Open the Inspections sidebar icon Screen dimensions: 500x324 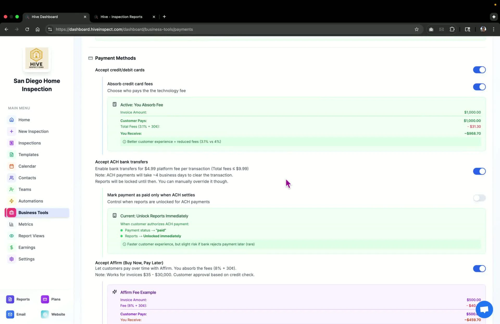point(11,143)
